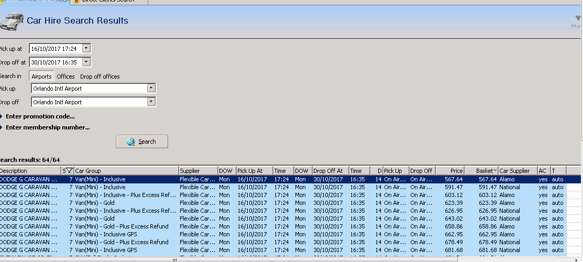Click the sort arrow in Basket header
Viewport: 583px width, 262px height.
(495, 171)
